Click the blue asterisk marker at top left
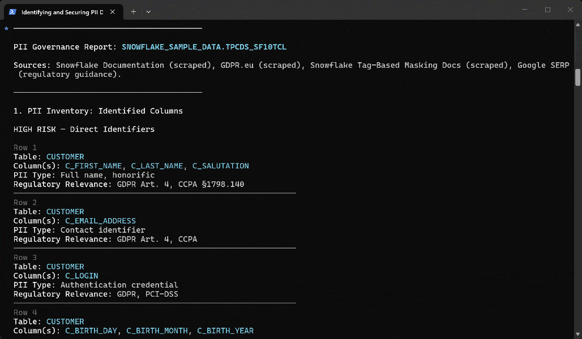The height and width of the screenshot is (339, 582). pyautogui.click(x=6, y=28)
